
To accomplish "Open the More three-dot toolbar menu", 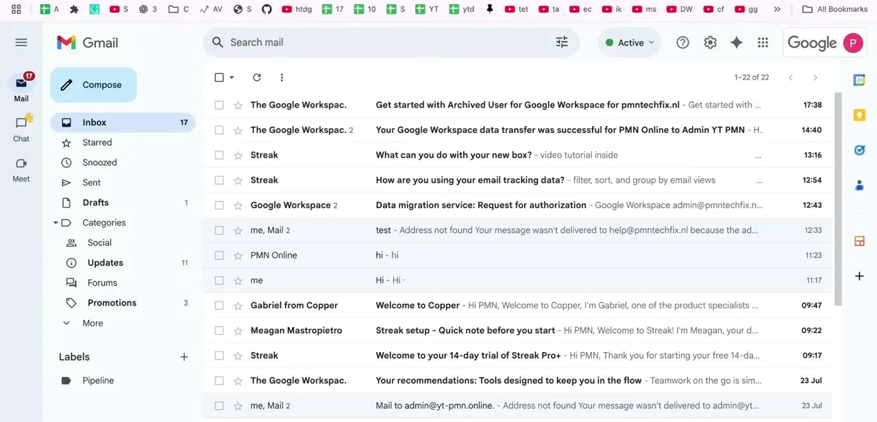I will (282, 77).
